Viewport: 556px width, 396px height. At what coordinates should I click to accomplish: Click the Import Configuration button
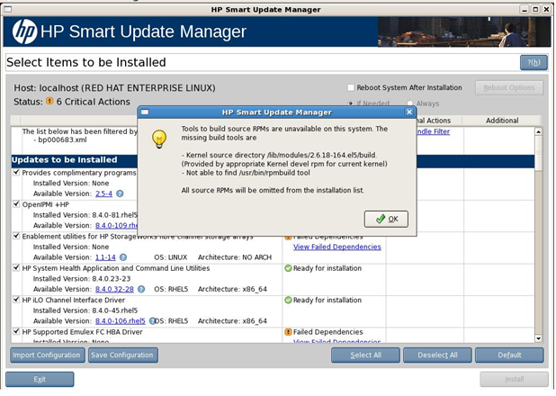pyautogui.click(x=46, y=355)
